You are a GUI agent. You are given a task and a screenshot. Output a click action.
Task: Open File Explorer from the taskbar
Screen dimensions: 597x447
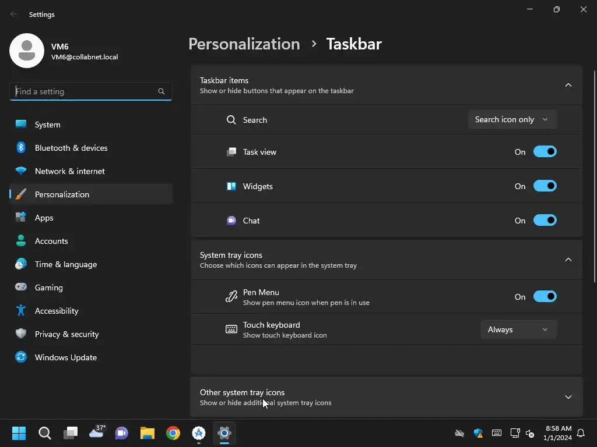click(x=148, y=433)
